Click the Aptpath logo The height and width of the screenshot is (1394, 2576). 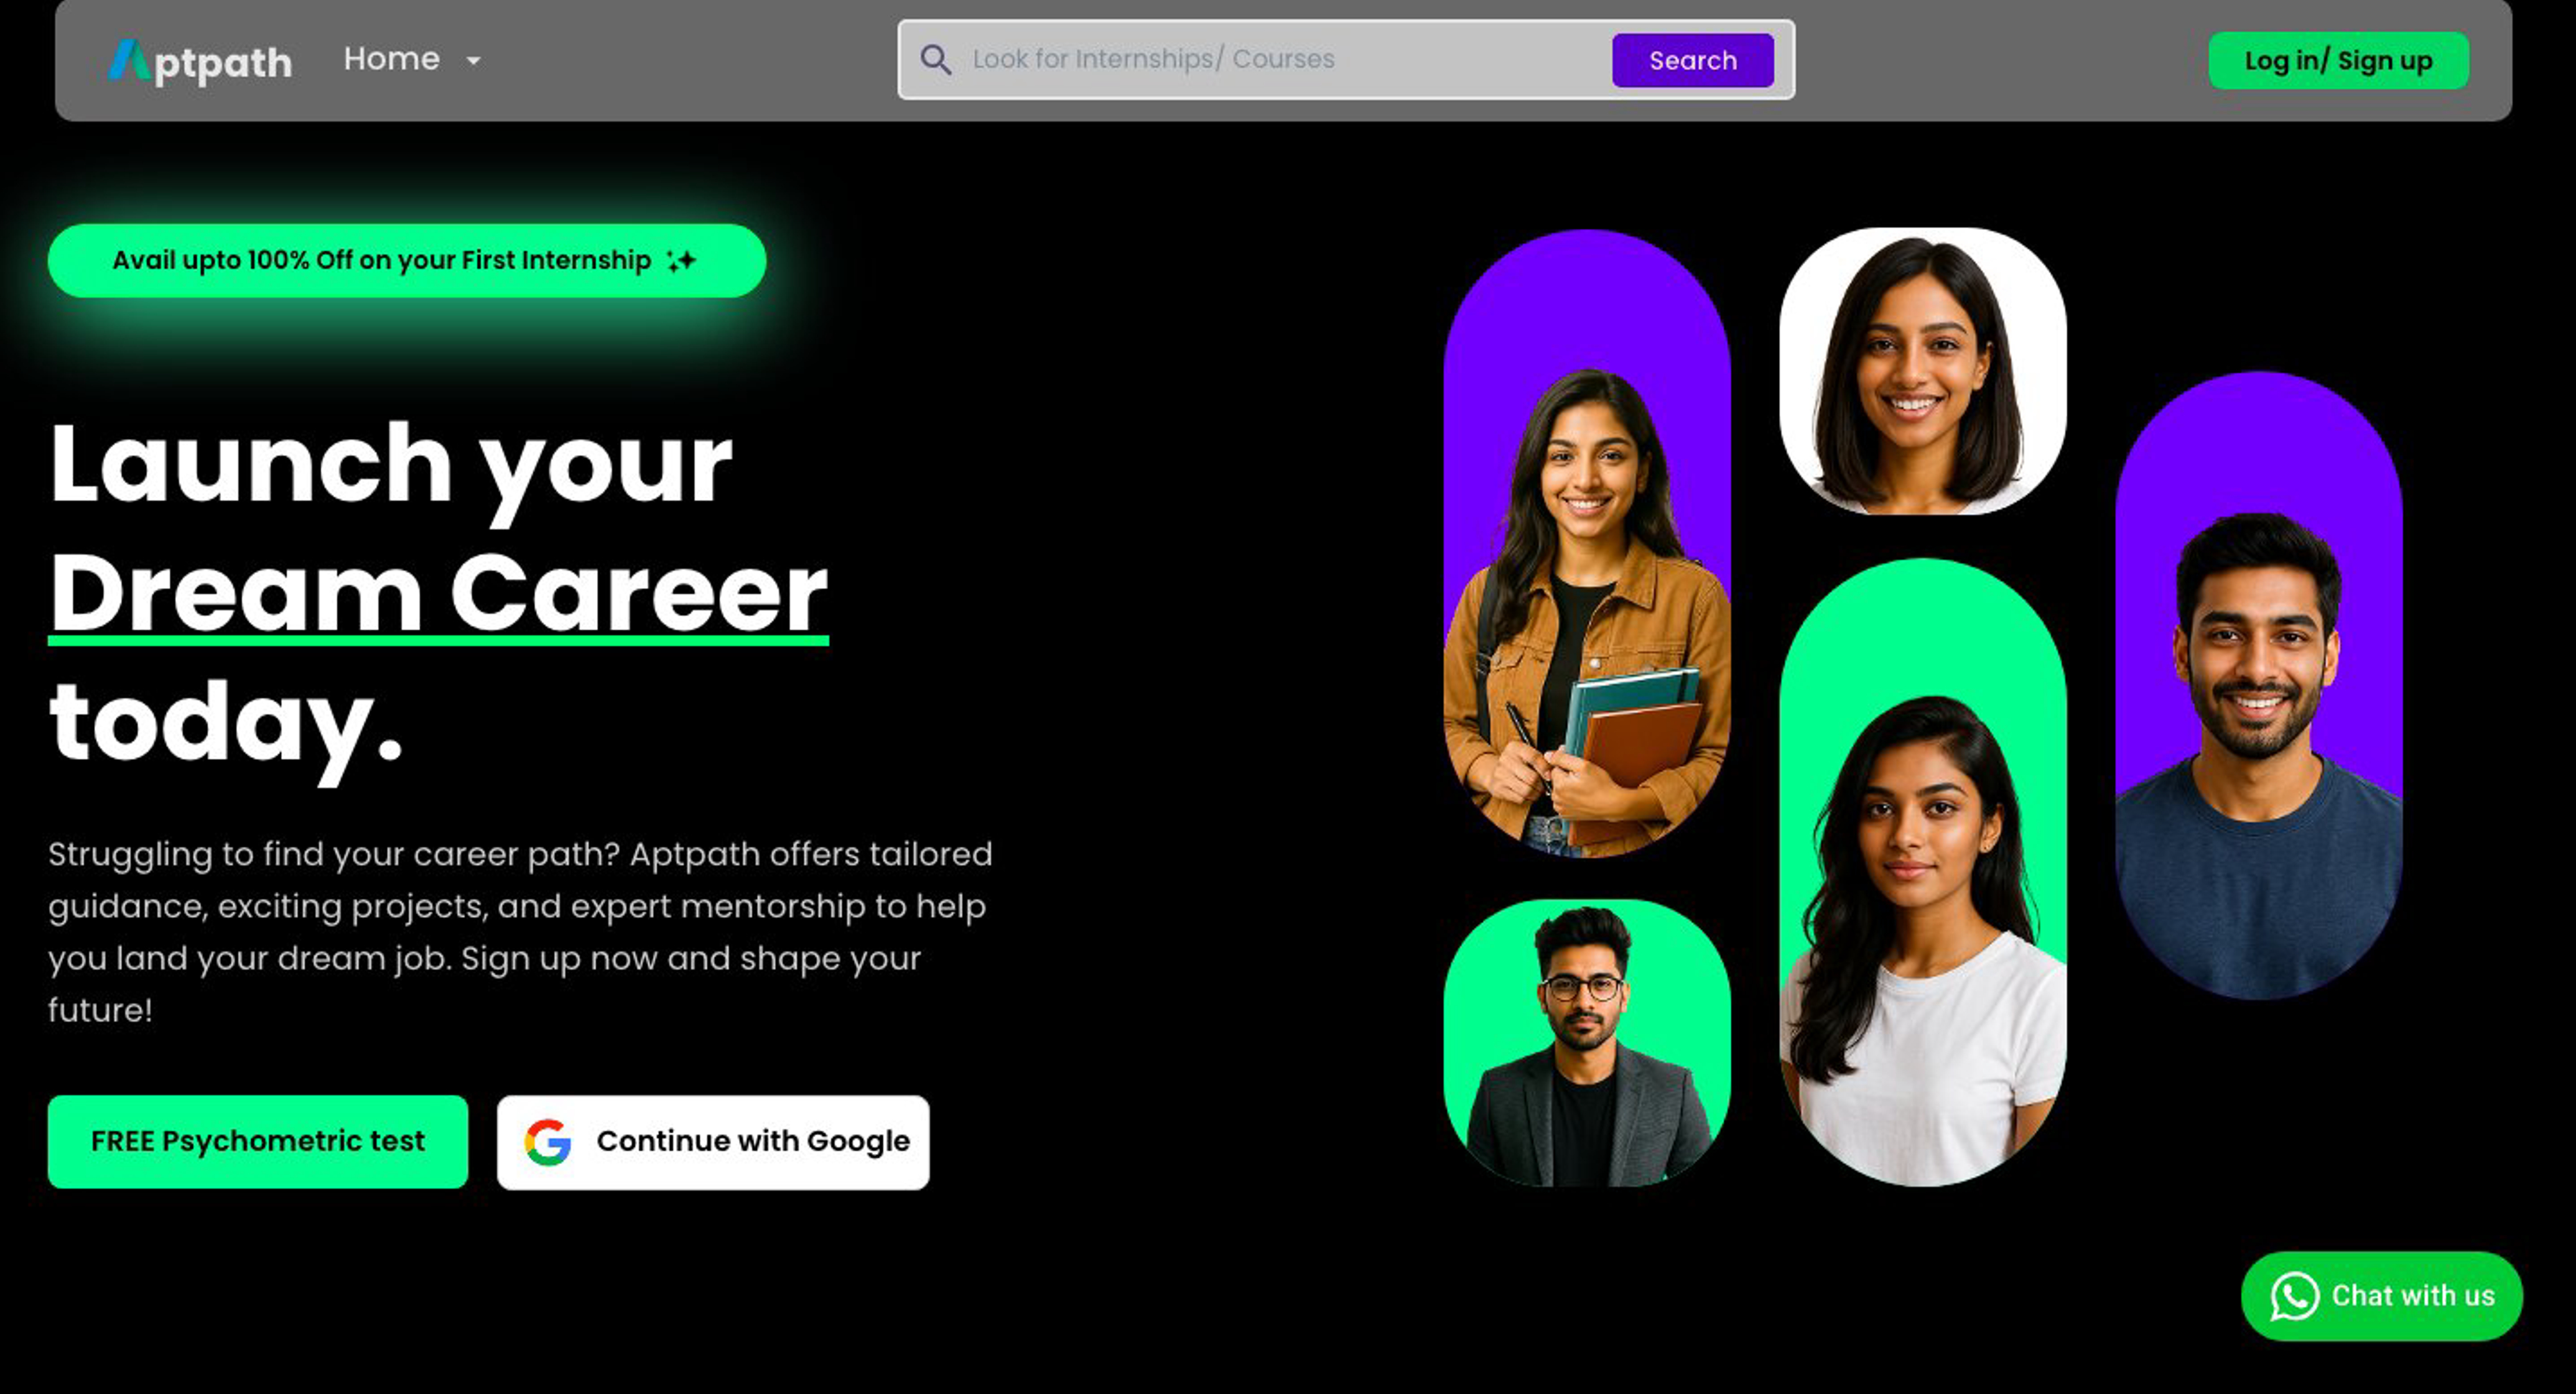pos(200,61)
